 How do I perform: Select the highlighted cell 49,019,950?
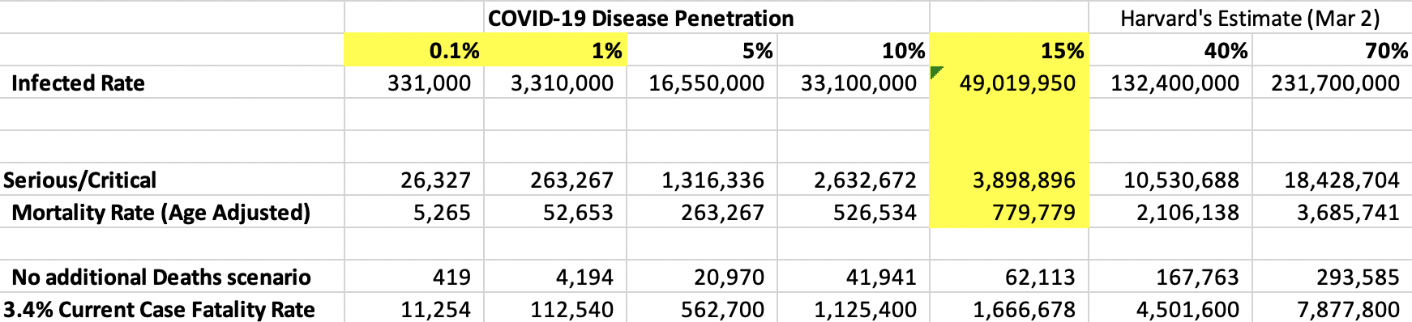[x=1009, y=83]
